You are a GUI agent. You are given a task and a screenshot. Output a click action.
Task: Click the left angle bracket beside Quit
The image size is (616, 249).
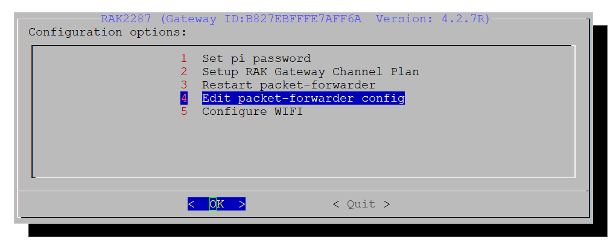pos(336,204)
